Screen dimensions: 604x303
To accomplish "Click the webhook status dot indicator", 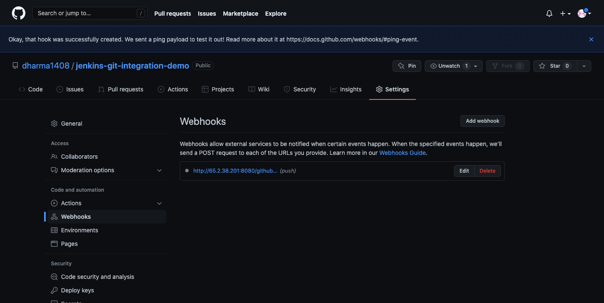I will (x=187, y=171).
